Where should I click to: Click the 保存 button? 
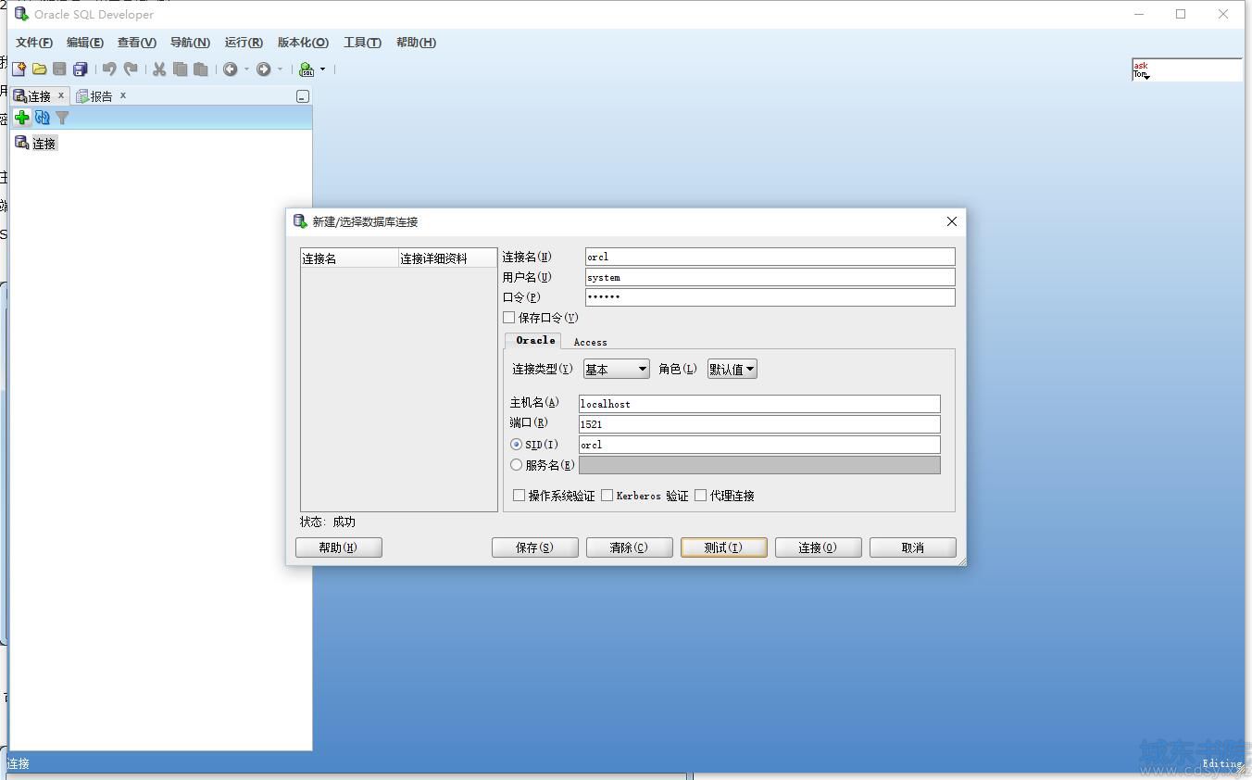534,547
